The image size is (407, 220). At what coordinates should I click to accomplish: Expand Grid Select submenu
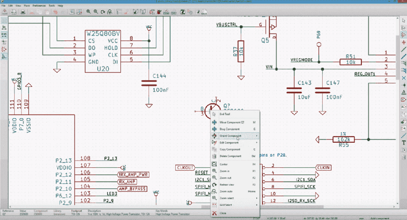(x=235, y=205)
